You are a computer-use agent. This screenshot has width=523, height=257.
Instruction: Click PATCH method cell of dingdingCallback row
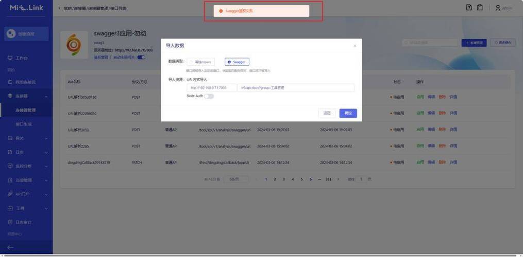pos(137,162)
